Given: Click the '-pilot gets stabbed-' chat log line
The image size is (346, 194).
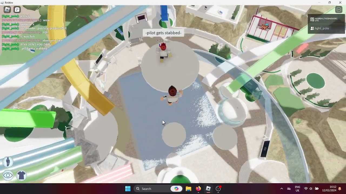Looking at the screenshot, I should click(x=34, y=48).
